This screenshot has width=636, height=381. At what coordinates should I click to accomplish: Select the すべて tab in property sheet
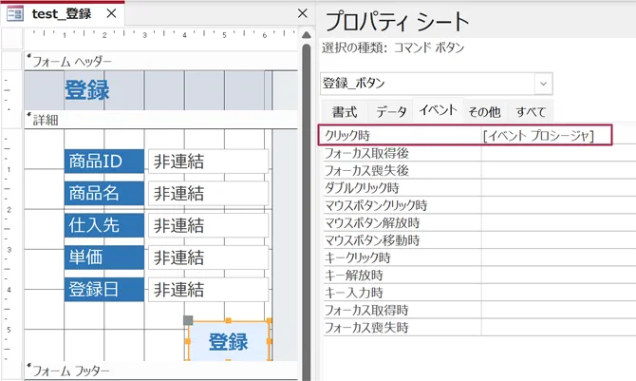(532, 111)
